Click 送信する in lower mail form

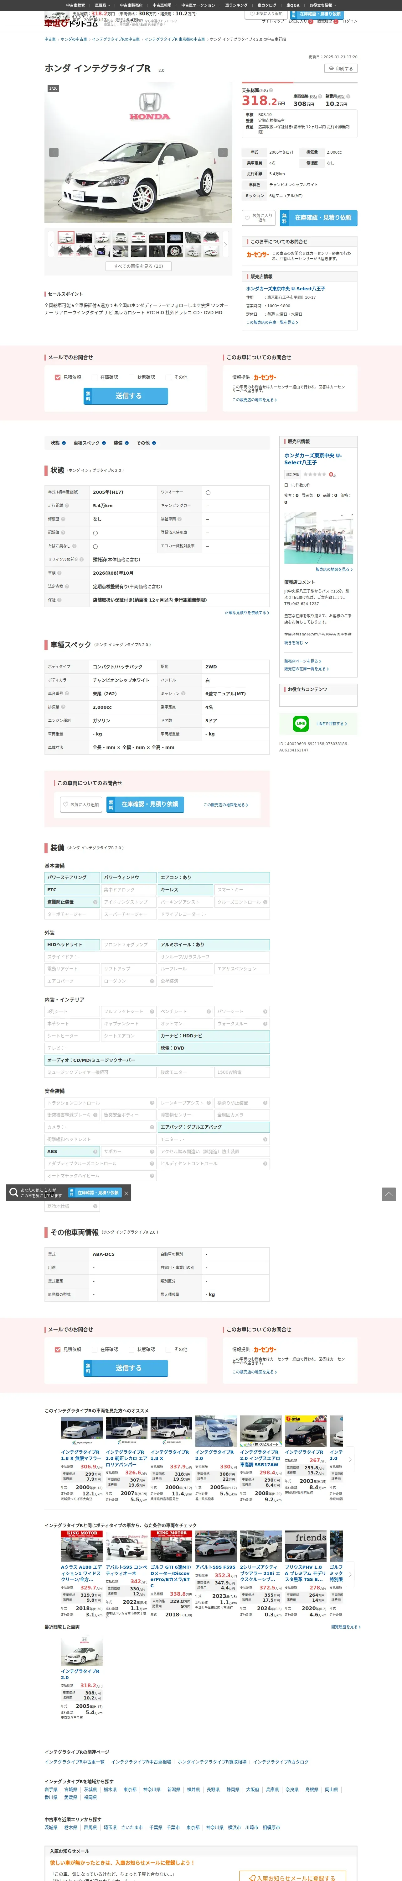pos(126,1368)
